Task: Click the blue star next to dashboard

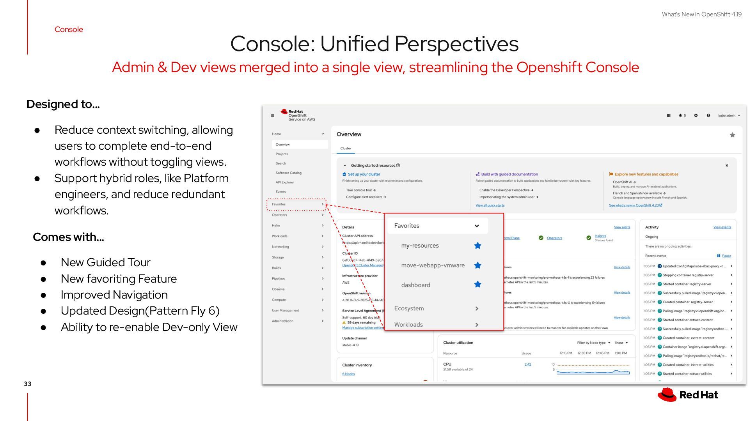Action: (x=477, y=285)
